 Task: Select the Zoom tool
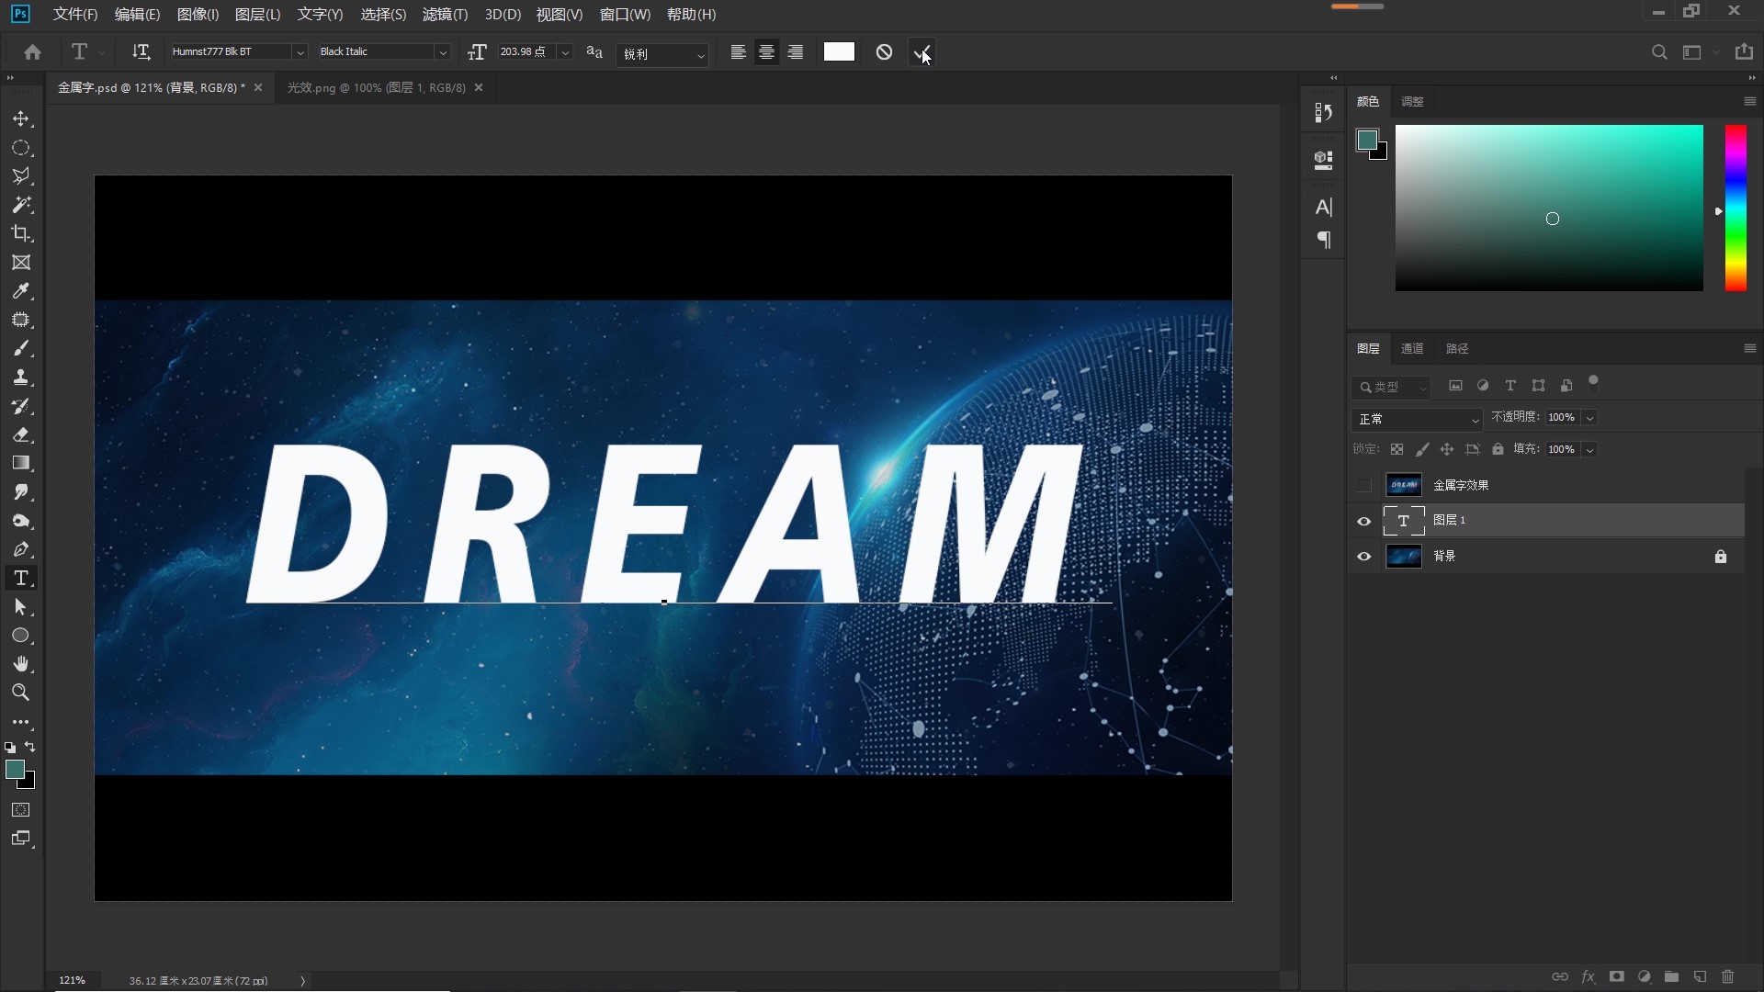click(21, 693)
